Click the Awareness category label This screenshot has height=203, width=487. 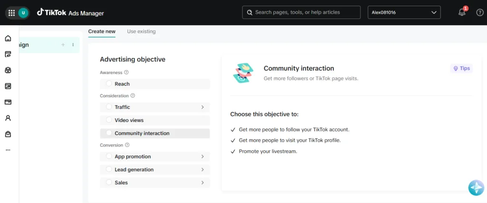pos(111,72)
